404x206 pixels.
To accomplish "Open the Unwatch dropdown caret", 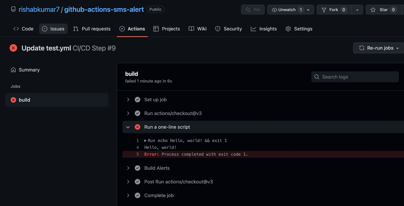I will coord(308,10).
